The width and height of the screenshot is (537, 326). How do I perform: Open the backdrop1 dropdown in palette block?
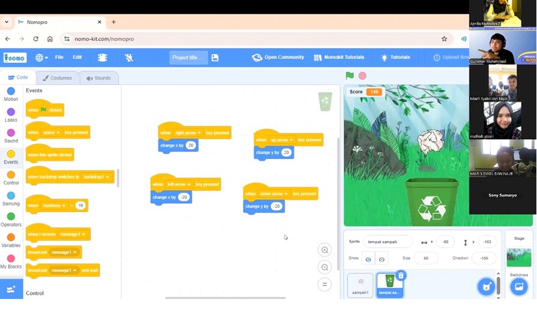click(x=97, y=177)
